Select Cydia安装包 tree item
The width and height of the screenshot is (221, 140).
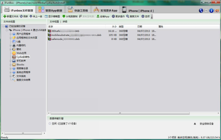23,57
